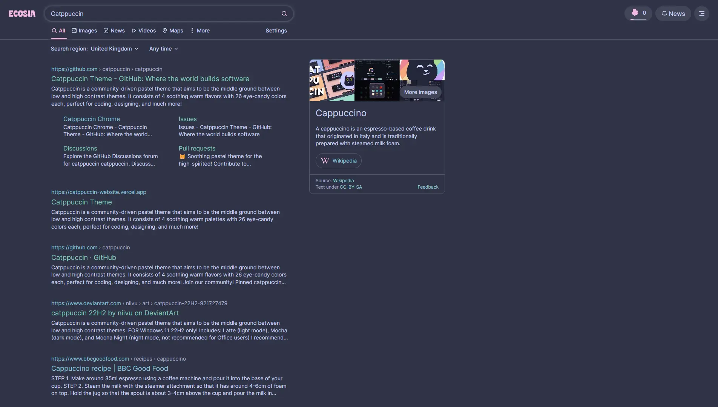This screenshot has height=407, width=718.
Task: Switch to the All tab
Action: click(59, 31)
